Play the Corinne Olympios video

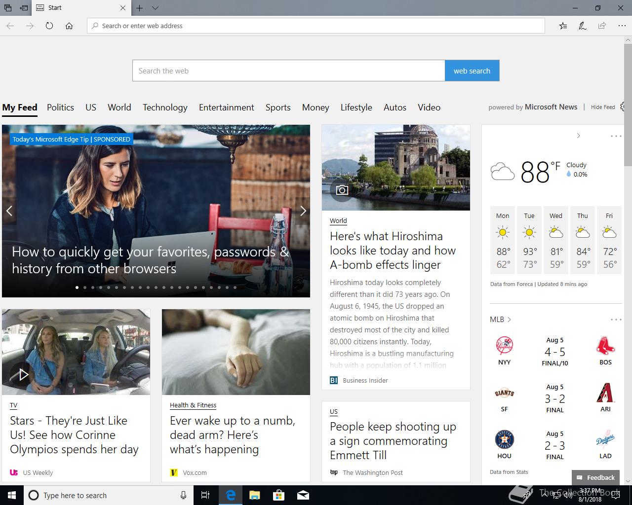(23, 374)
